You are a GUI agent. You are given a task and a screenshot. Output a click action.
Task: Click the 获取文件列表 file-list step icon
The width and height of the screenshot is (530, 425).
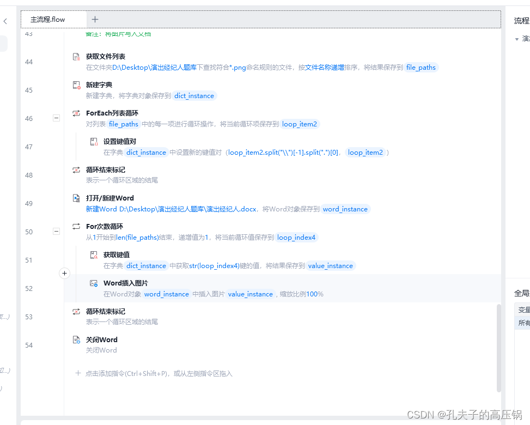tap(77, 56)
